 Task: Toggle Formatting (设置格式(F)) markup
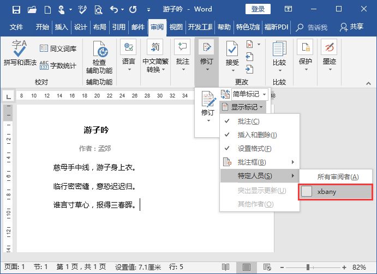click(x=260, y=148)
